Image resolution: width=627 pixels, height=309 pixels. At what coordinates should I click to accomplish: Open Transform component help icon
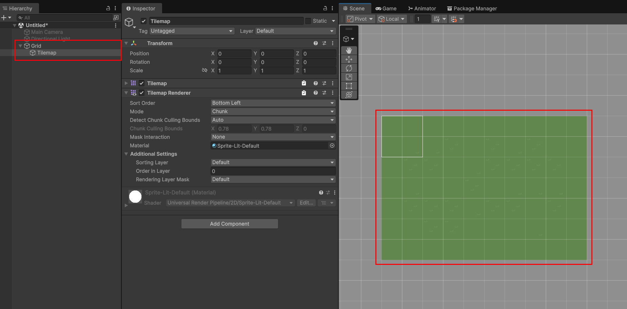(x=316, y=43)
